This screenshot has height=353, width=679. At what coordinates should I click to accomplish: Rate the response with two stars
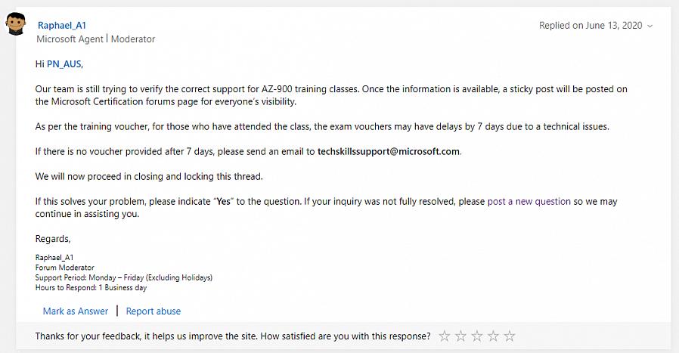(460, 336)
